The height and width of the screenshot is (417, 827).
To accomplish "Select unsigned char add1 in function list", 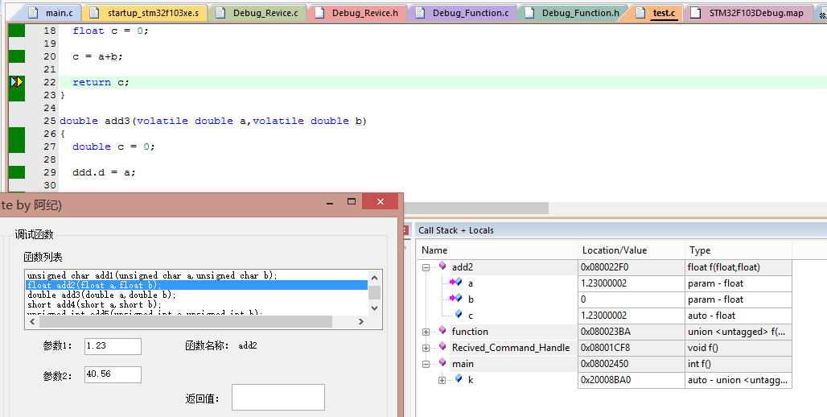I will click(x=151, y=275).
